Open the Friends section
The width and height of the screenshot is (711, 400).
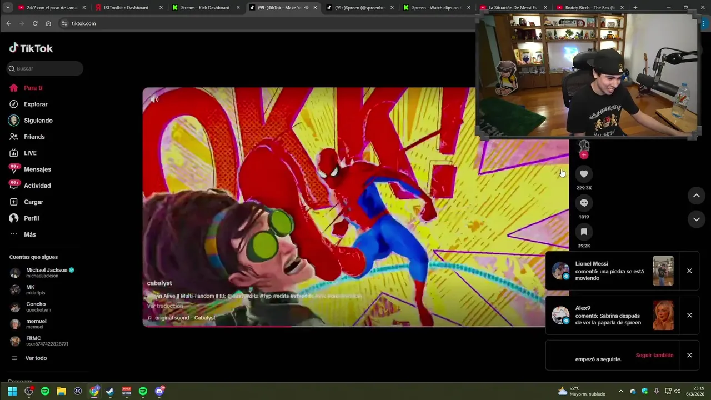tap(28, 137)
